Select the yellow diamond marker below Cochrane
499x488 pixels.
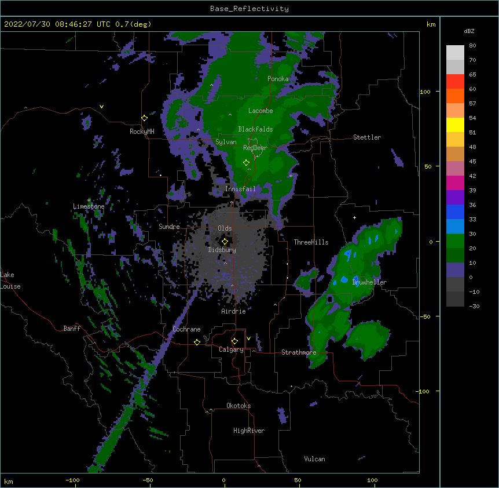(x=197, y=342)
